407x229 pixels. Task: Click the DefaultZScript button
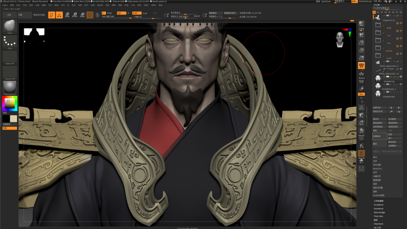[x=365, y=2]
